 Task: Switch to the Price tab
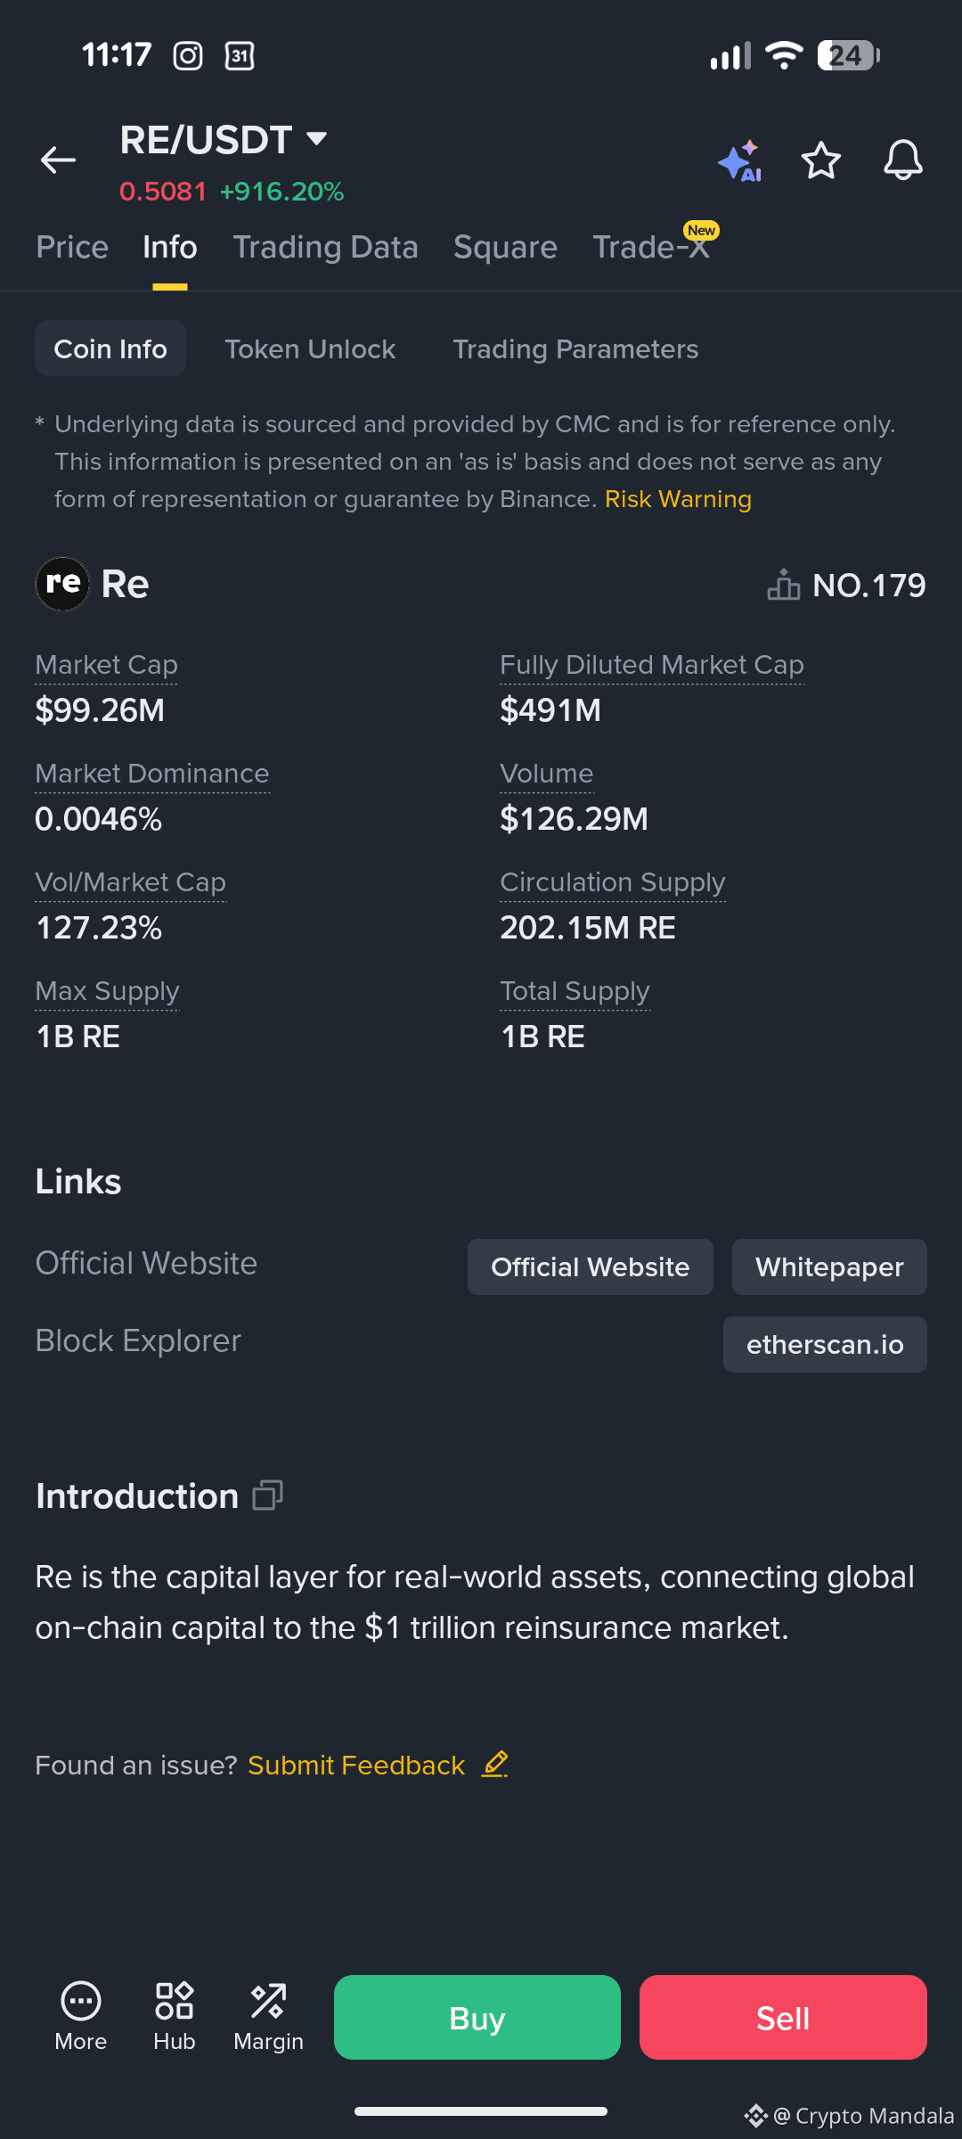72,247
